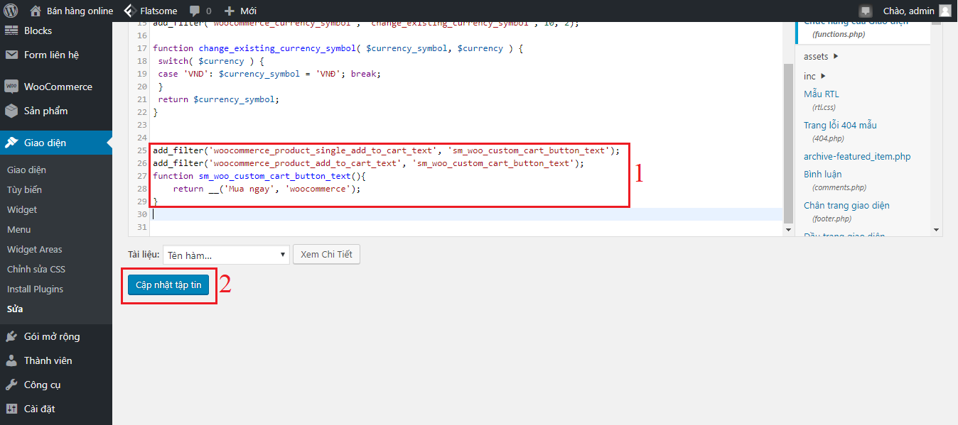The height and width of the screenshot is (425, 958).
Task: Expand the assets folder
Action: (x=821, y=56)
